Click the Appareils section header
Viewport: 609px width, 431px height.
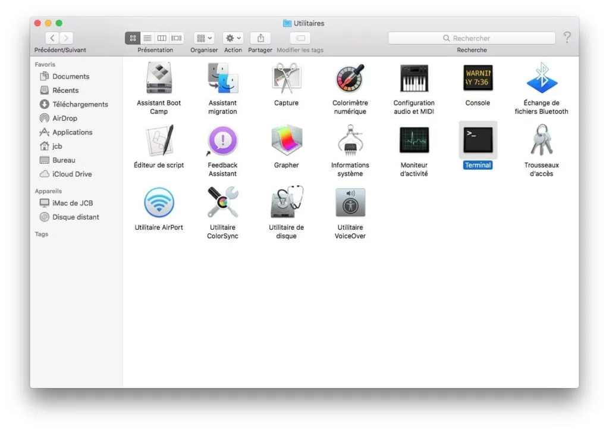point(49,191)
